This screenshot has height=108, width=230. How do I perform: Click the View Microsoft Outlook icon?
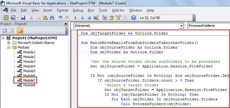[6, 18]
